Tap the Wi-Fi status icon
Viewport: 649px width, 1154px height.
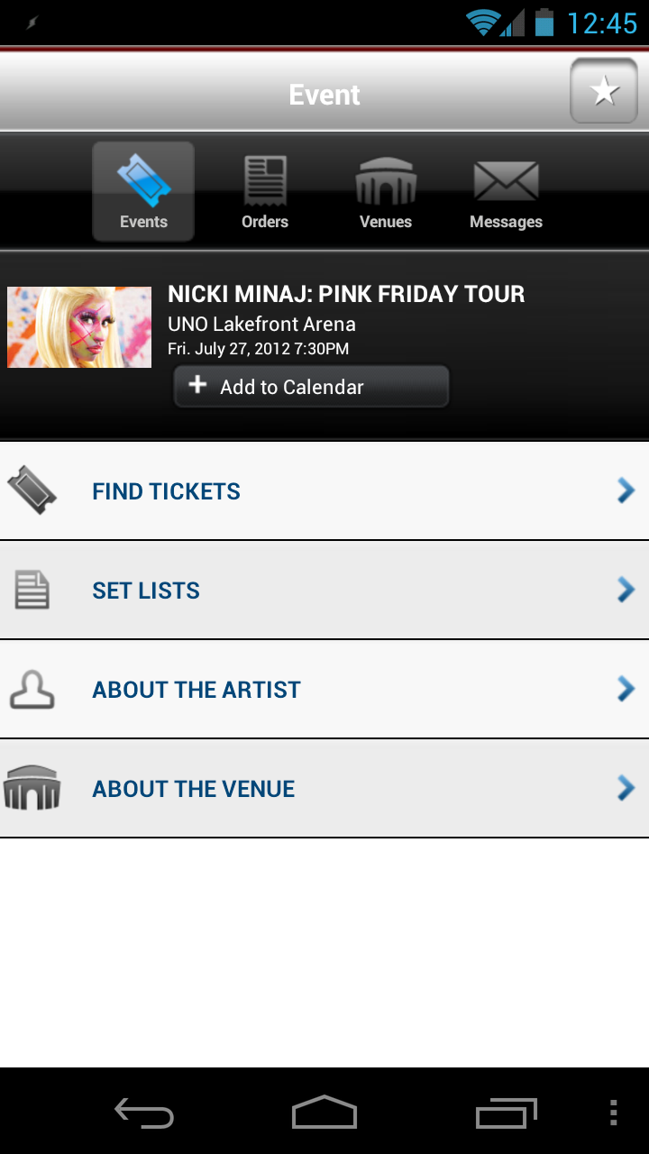[481, 20]
